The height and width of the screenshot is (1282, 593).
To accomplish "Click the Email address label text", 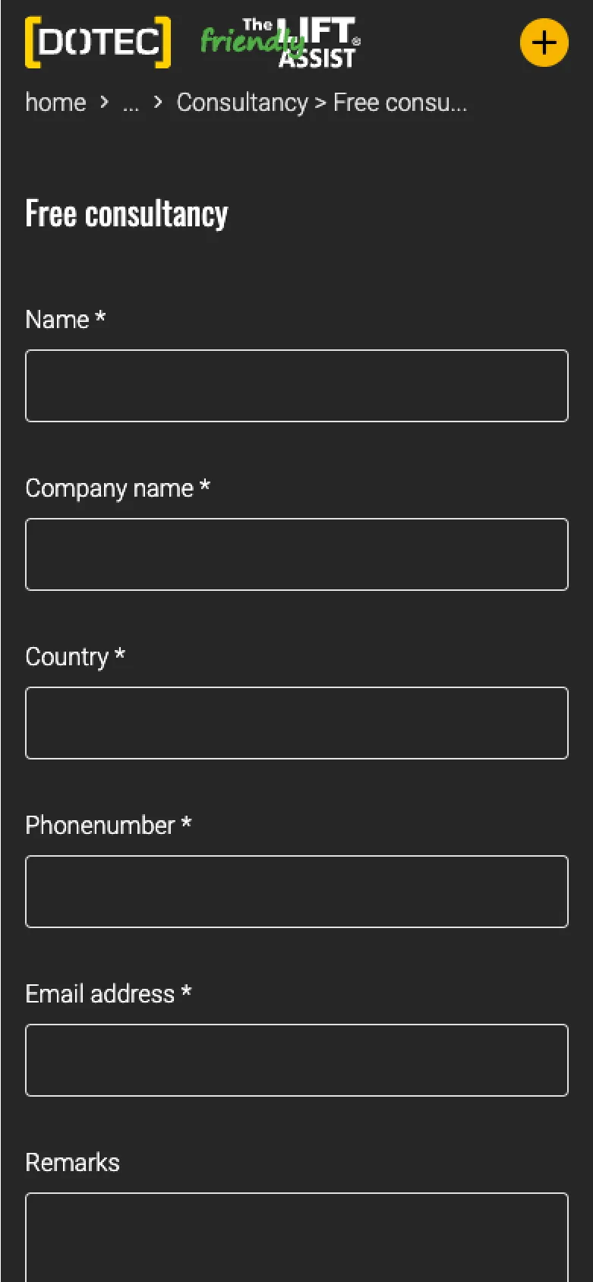I will pyautogui.click(x=100, y=994).
